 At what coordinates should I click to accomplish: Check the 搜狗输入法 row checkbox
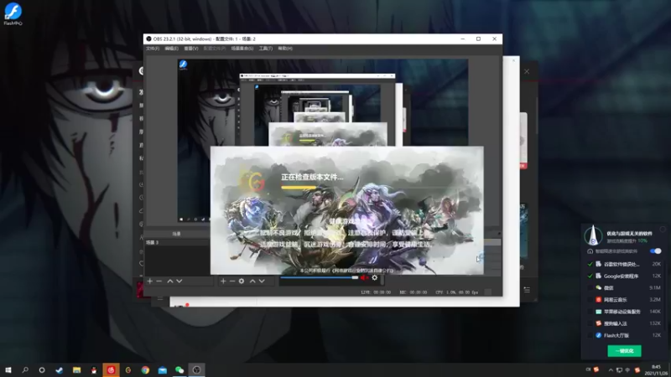pyautogui.click(x=590, y=323)
